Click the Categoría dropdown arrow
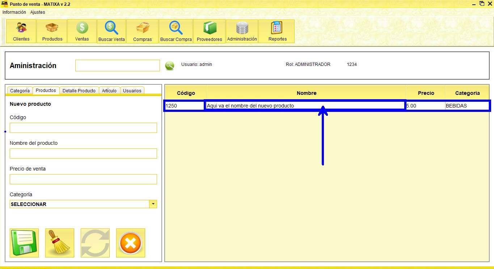 [x=153, y=204]
